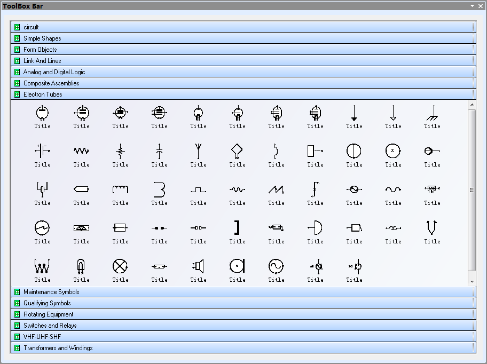Click the scrollbar down arrow in symbol list
The image size is (487, 364).
point(472,282)
